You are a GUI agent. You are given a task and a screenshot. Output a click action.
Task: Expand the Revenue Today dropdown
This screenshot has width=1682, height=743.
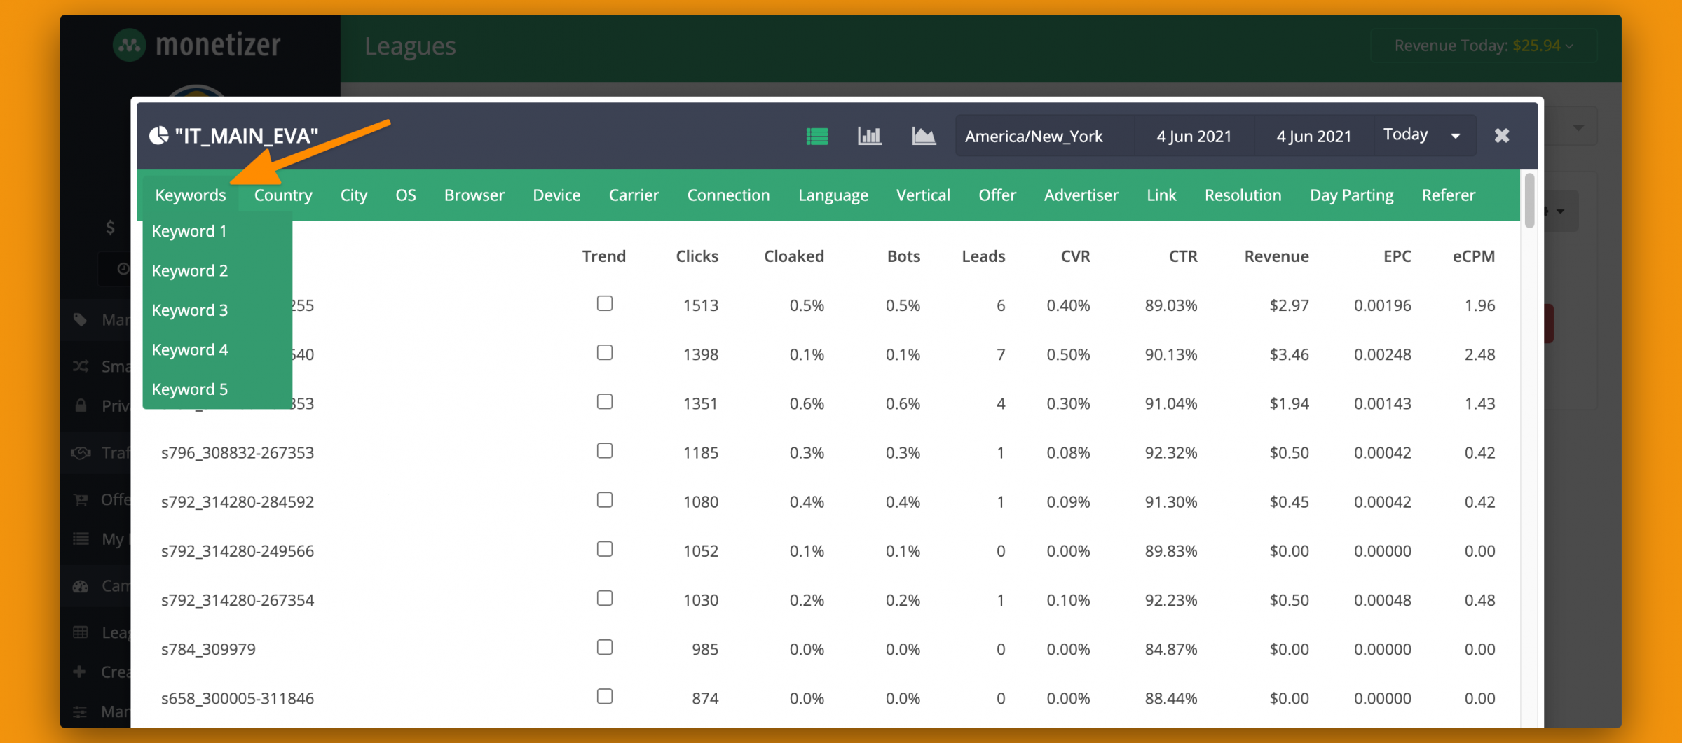[1483, 46]
